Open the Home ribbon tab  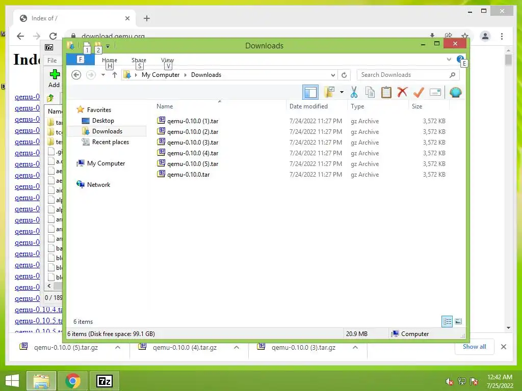(x=110, y=60)
